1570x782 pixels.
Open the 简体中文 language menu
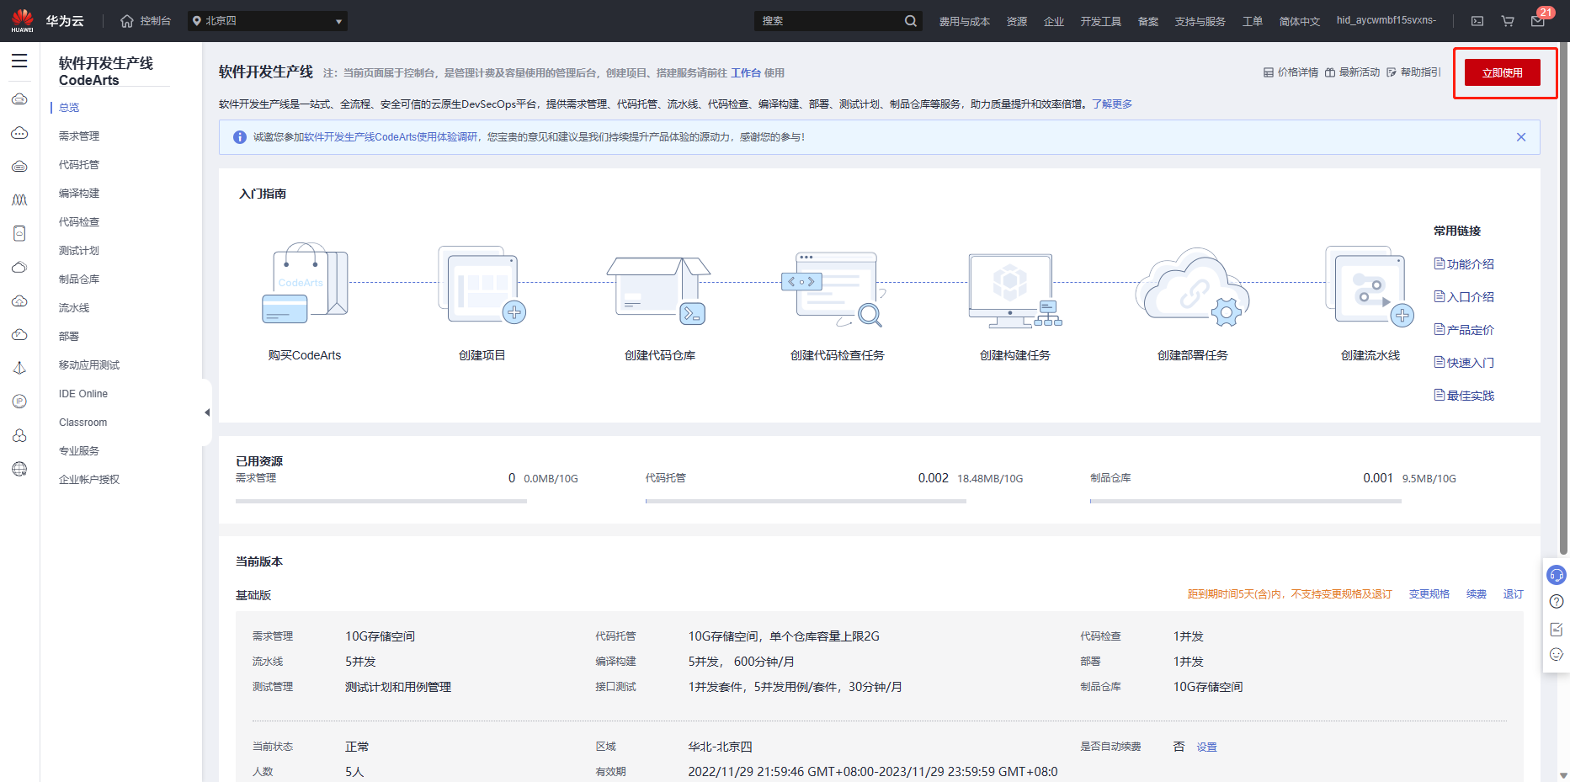[x=1299, y=21]
